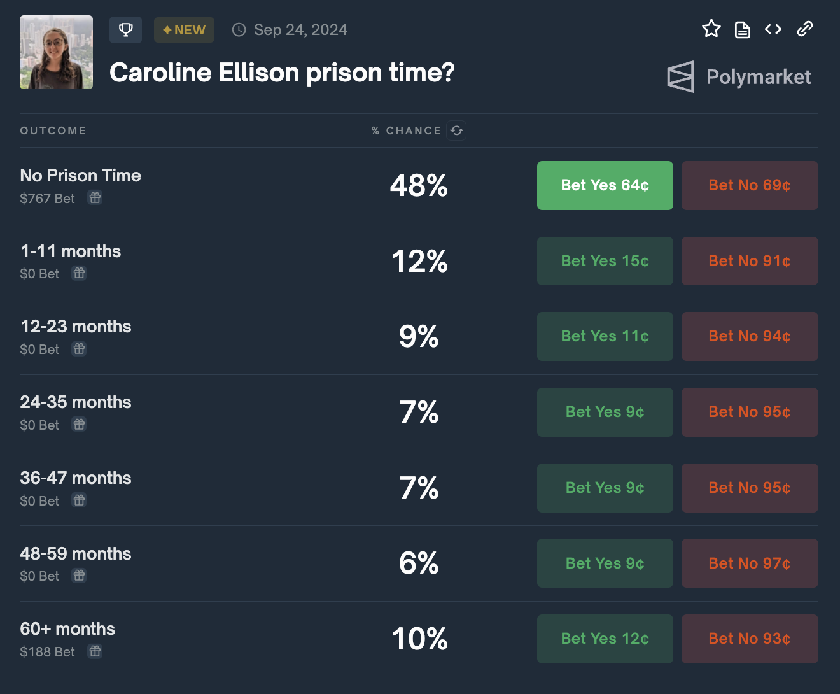Screen dimensions: 840x694
Task: Bet Yes 15¢ on 1-11 months
Action: click(x=605, y=261)
